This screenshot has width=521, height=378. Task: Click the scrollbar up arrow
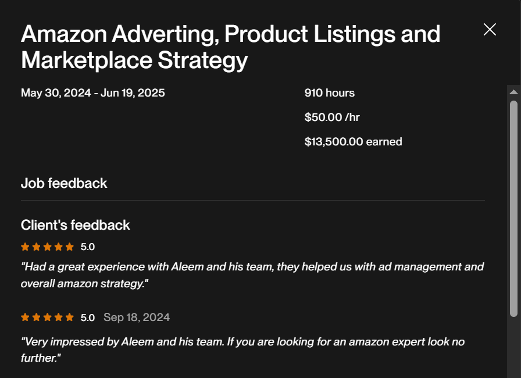[513, 92]
